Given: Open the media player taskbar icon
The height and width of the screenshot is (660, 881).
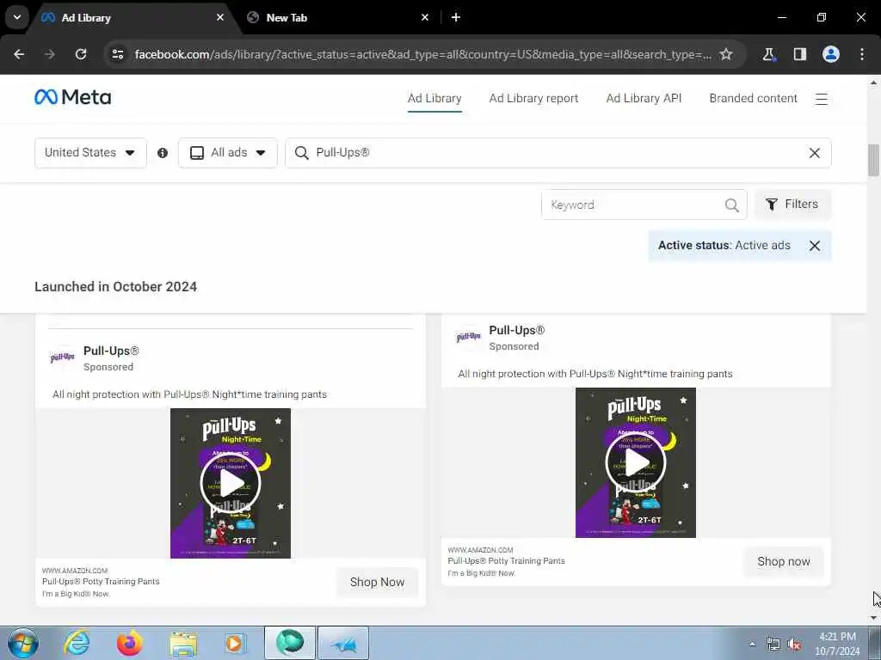Looking at the screenshot, I should point(234,643).
